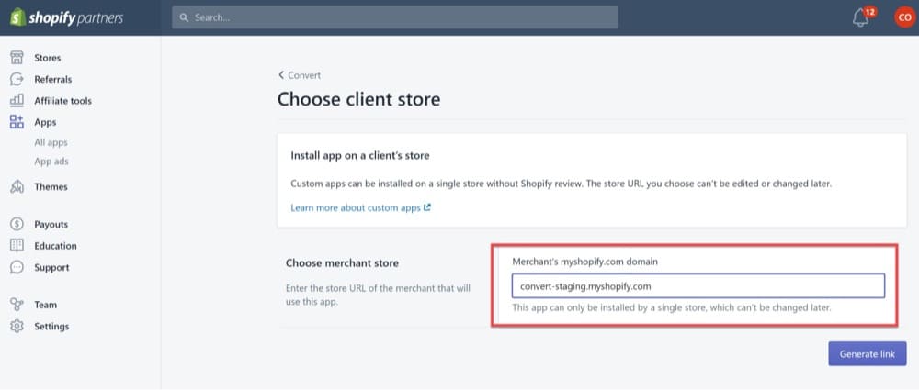Open the Apps sidebar section
The width and height of the screenshot is (919, 390).
pyautogui.click(x=45, y=122)
